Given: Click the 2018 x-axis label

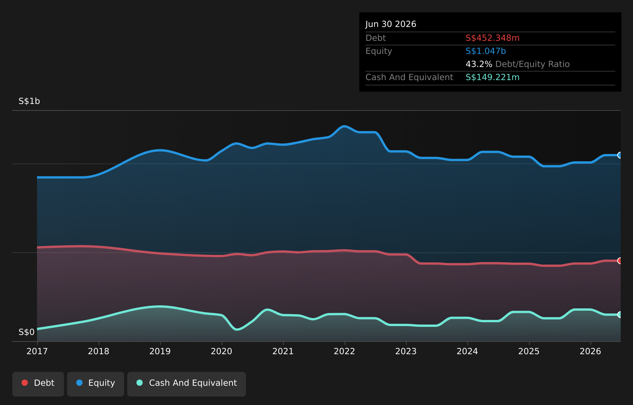Looking at the screenshot, I should 99,351.
